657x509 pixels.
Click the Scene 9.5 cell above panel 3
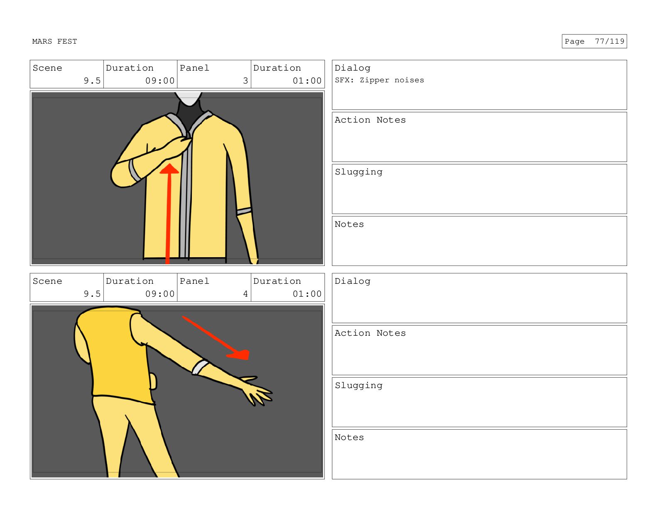pos(67,74)
